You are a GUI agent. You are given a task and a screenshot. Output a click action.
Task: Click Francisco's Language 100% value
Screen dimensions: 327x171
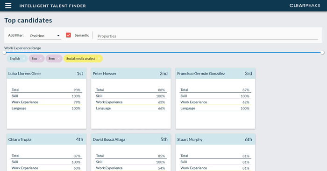tap(245, 109)
